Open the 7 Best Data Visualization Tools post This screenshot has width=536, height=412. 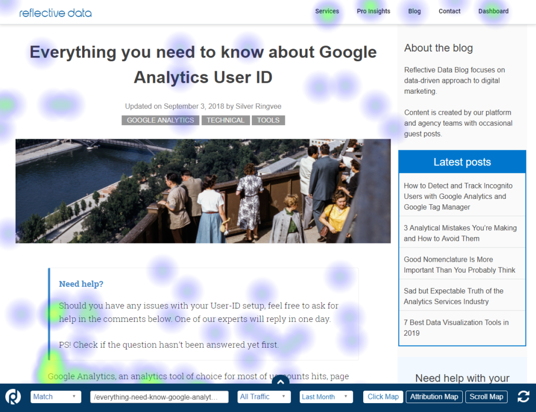tap(455, 328)
